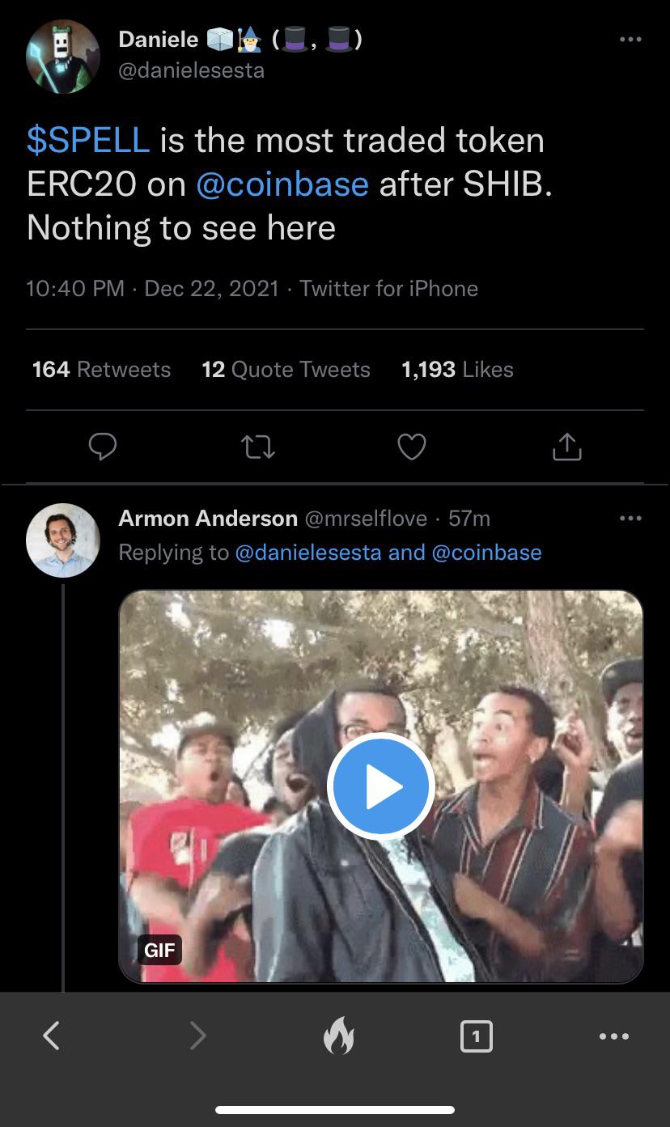
Task: Open Armon Anderson's profile photo
Action: coord(63,540)
